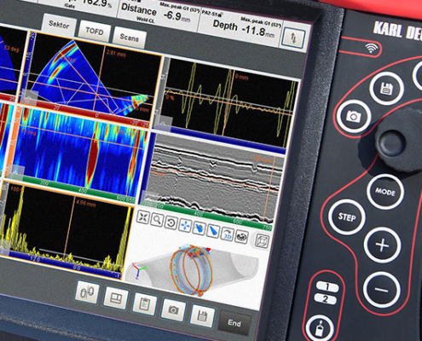Push the function key labeled 1
Screen dimensions: 422x341
coord(327,286)
